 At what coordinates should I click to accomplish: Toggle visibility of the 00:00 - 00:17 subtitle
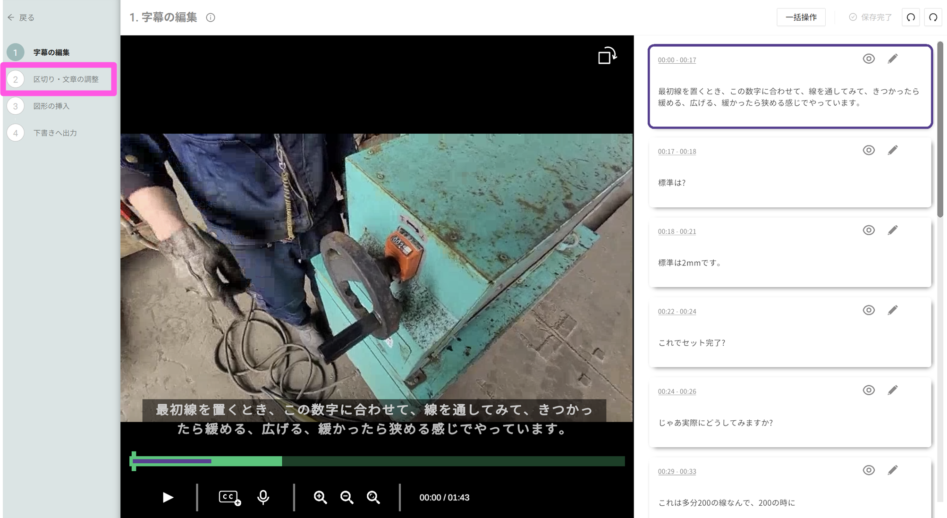869,59
